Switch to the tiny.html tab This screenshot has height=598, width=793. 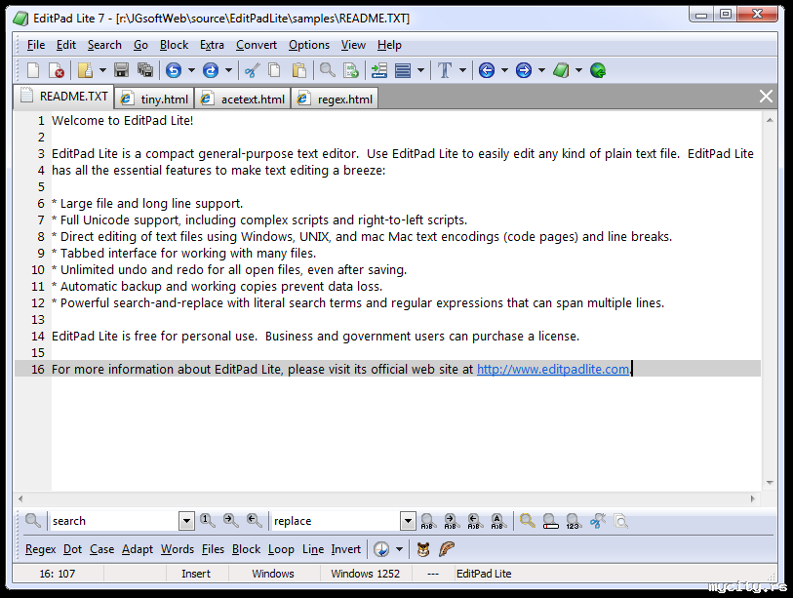click(154, 100)
